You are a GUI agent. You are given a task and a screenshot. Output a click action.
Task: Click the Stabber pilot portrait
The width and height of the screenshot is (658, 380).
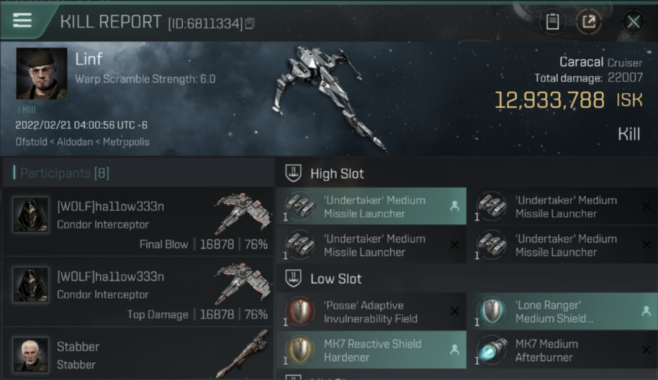click(31, 355)
